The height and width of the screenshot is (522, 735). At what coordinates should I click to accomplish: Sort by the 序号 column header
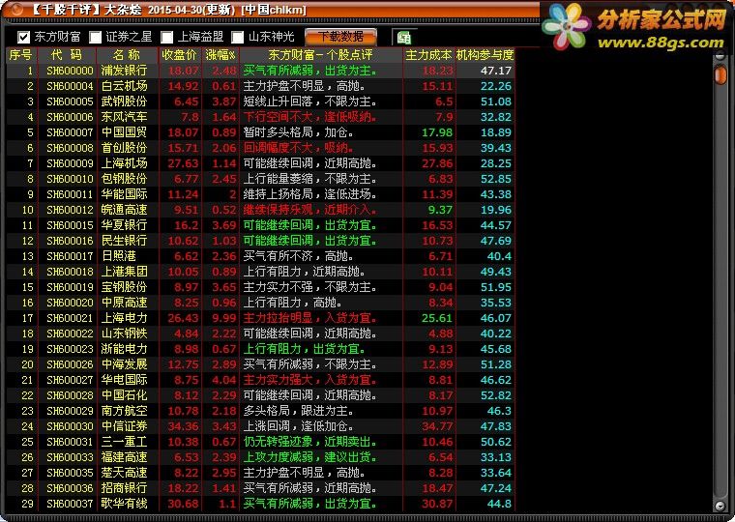click(21, 55)
